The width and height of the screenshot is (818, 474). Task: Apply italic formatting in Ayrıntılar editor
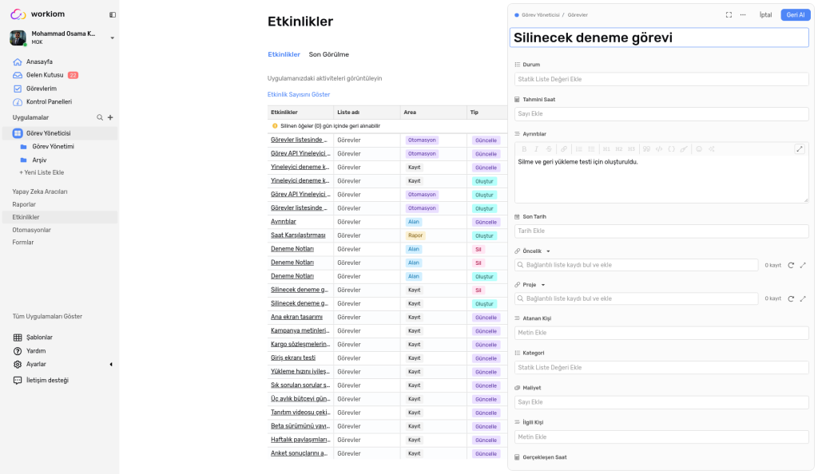(536, 149)
